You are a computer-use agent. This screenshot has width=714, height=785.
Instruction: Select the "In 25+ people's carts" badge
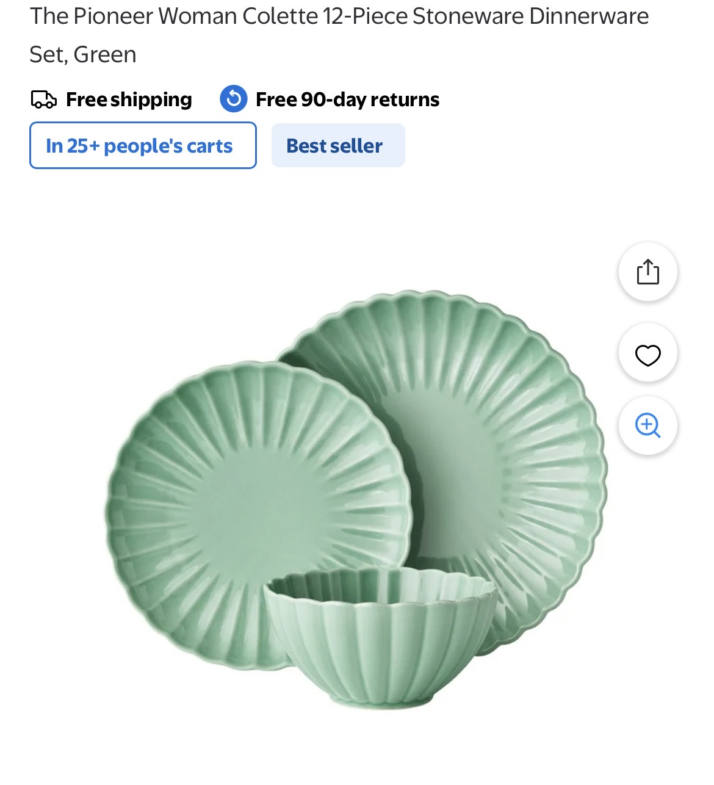(143, 145)
